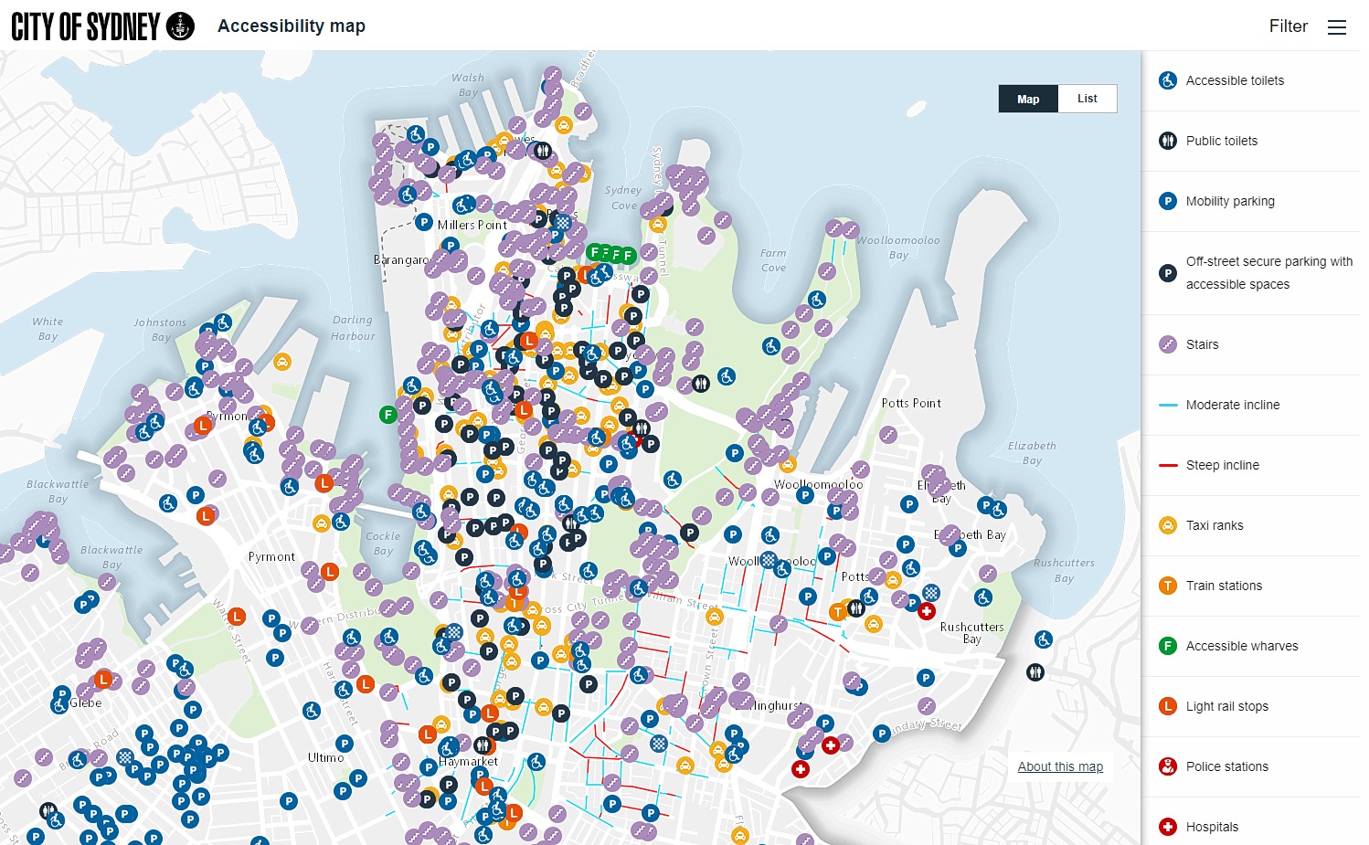Screen dimensions: 1369x845
Task: Select the Map tab
Action: (1027, 98)
